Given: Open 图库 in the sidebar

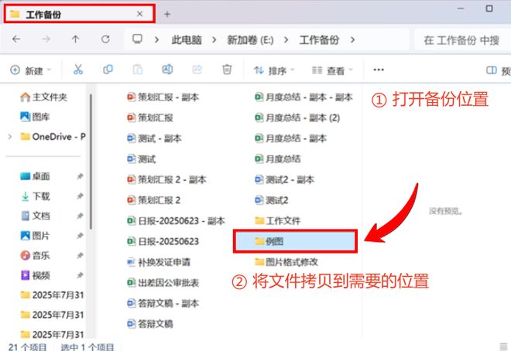Looking at the screenshot, I should (35, 117).
